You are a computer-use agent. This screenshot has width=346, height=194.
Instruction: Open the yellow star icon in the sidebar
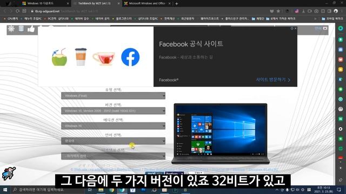[341, 70]
